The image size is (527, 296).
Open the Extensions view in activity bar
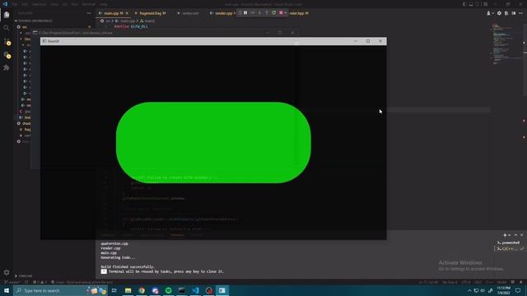[7, 67]
